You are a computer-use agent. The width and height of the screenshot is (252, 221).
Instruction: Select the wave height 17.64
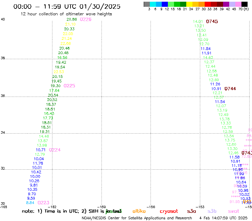pos(54,90)
